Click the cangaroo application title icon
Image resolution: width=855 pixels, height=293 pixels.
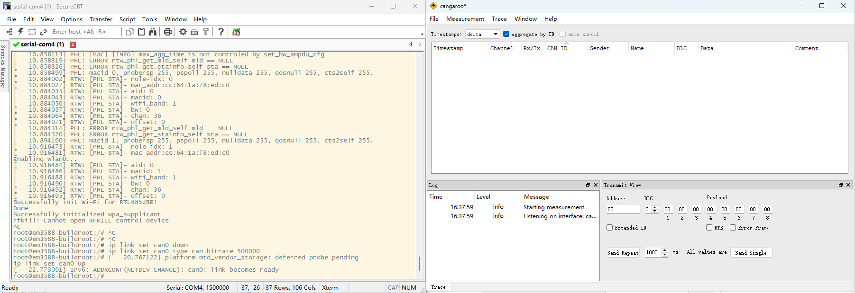(x=433, y=6)
